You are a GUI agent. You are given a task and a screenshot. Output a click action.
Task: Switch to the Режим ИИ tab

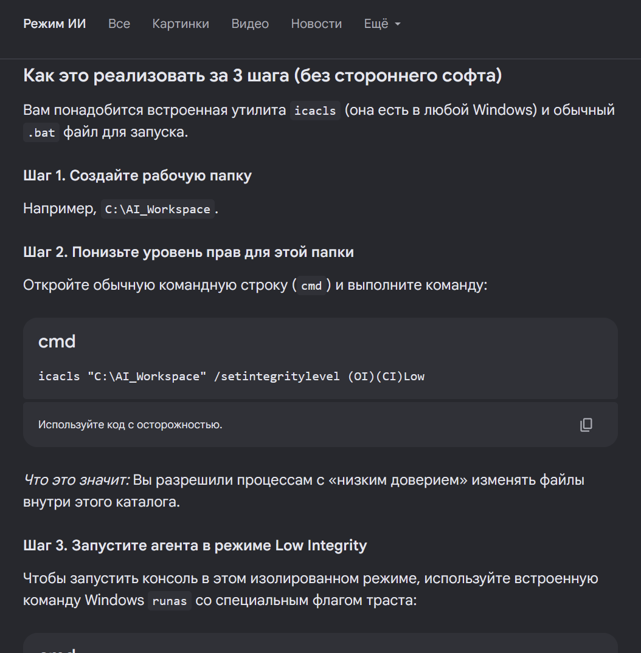55,24
